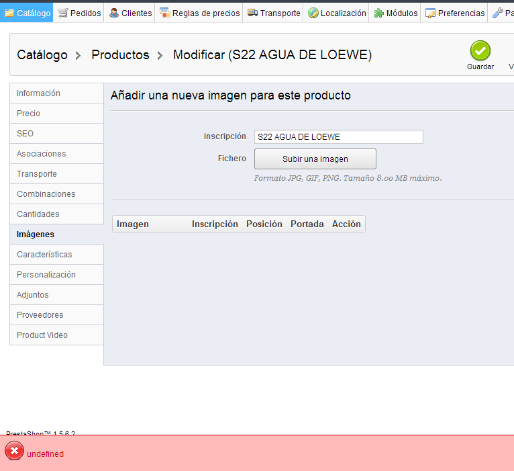This screenshot has width=514, height=471.
Task: Click the Formato JPG, GIF, PNG hint
Action: (x=348, y=178)
